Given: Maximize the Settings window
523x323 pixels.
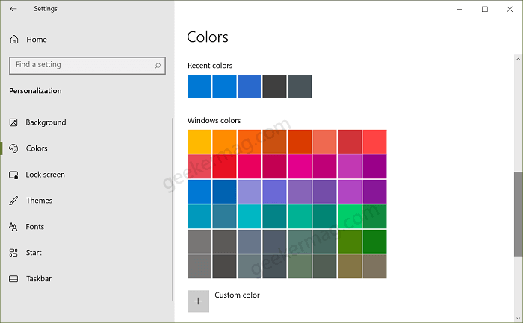Looking at the screenshot, I should click(x=485, y=9).
